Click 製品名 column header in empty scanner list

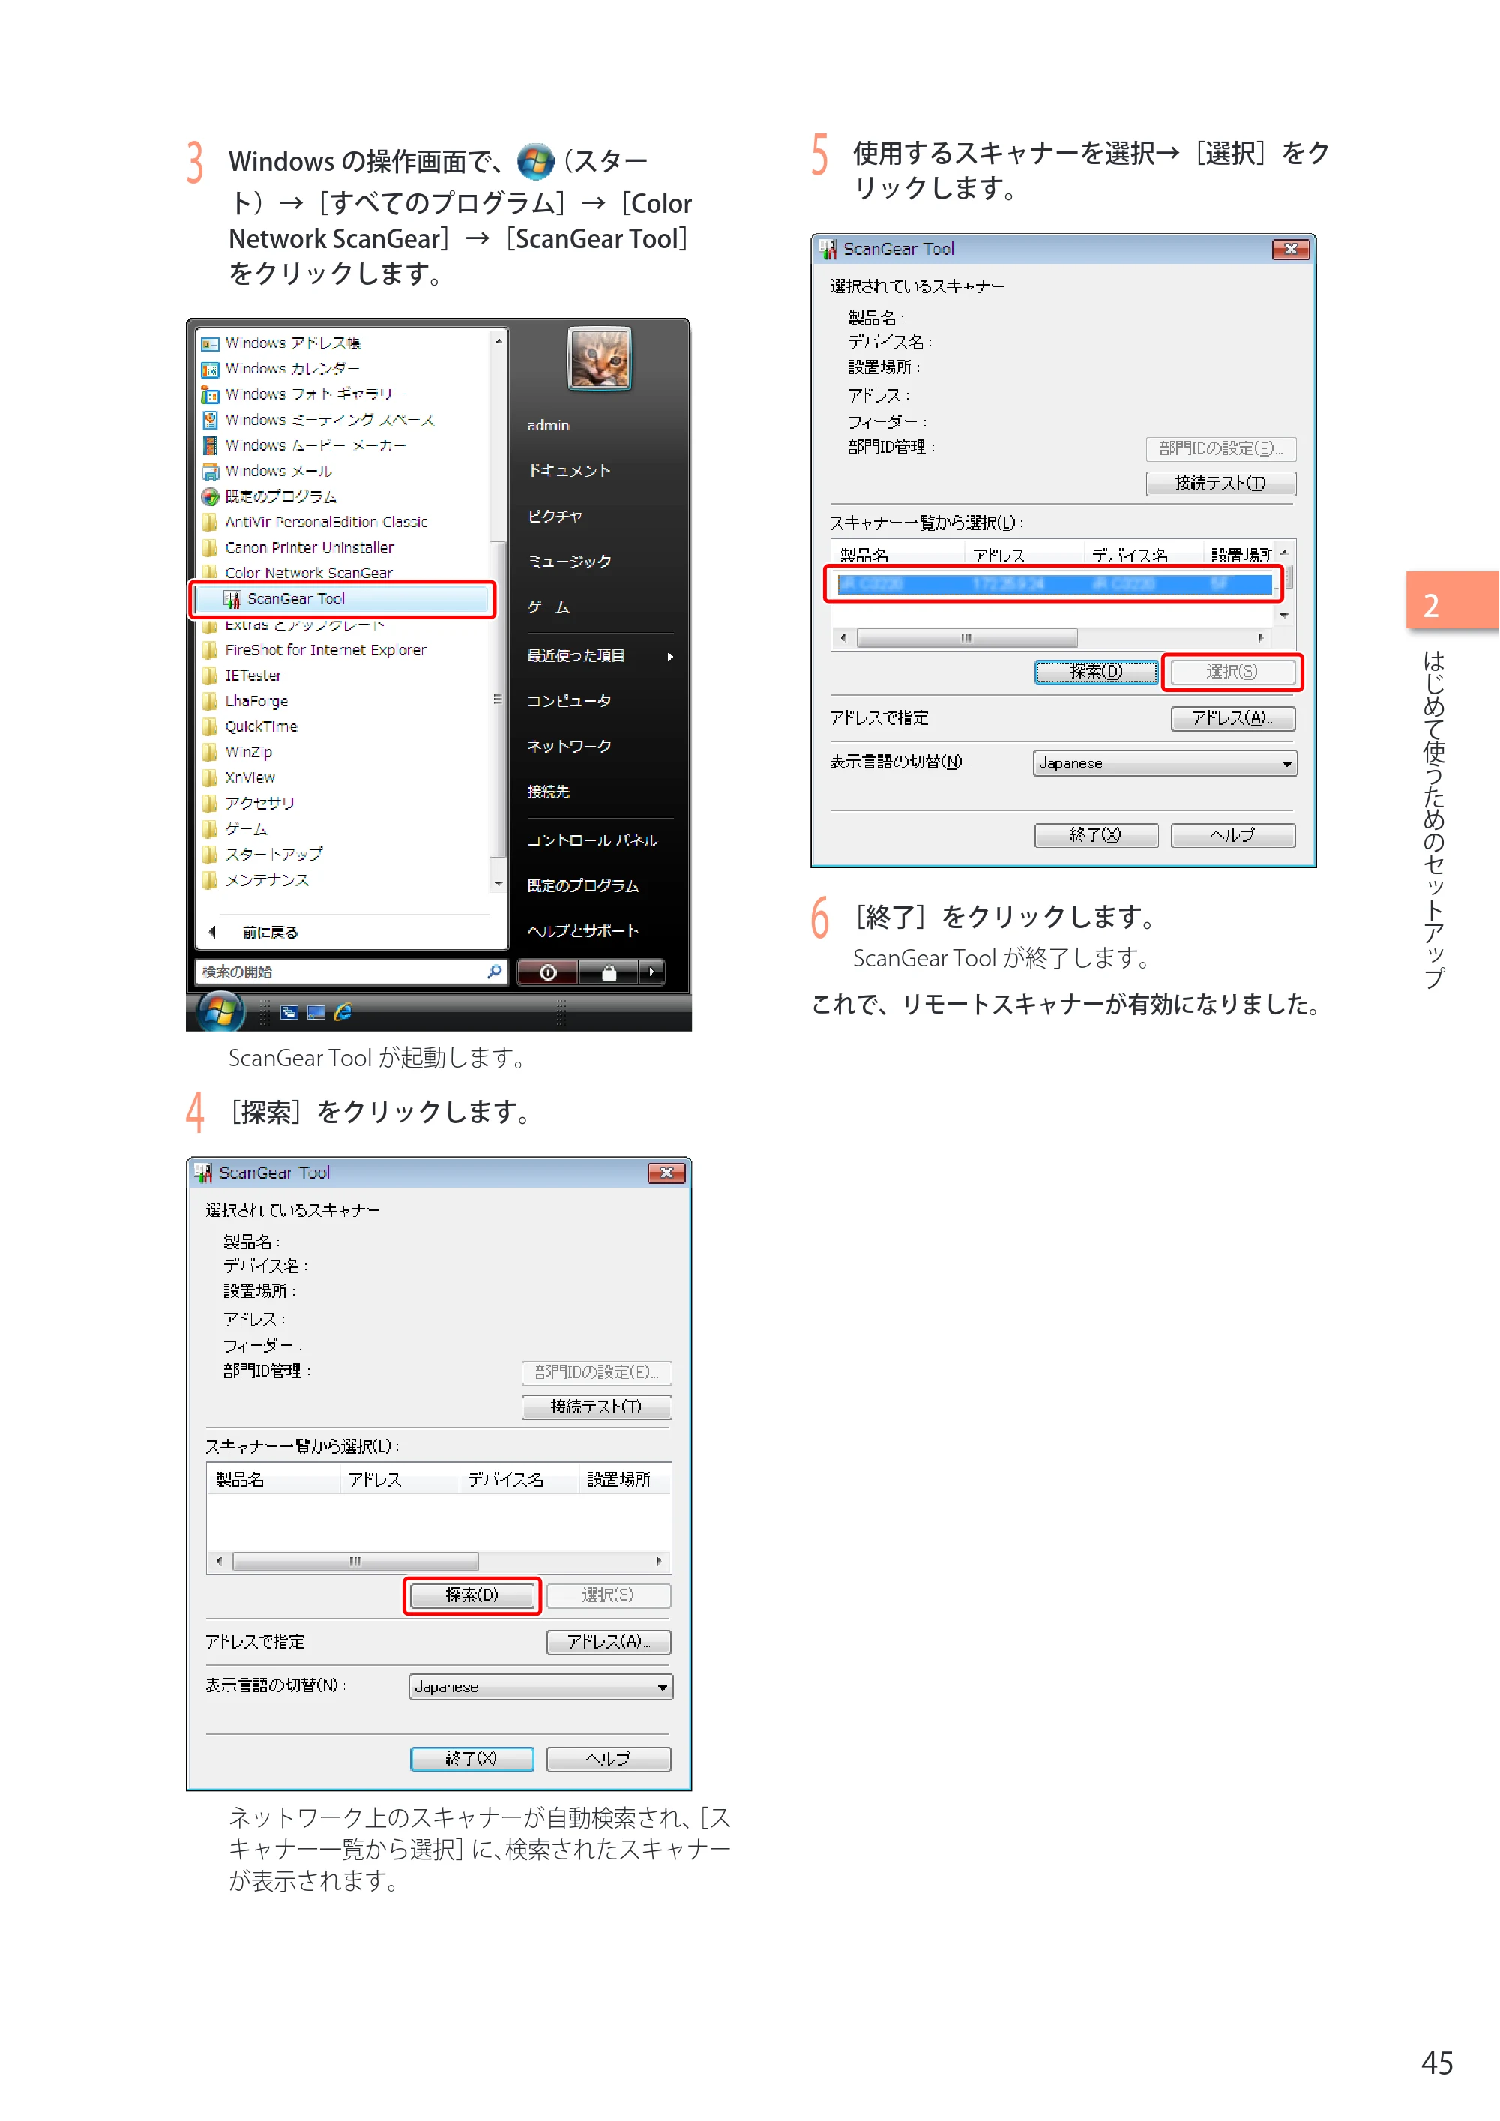[274, 1480]
